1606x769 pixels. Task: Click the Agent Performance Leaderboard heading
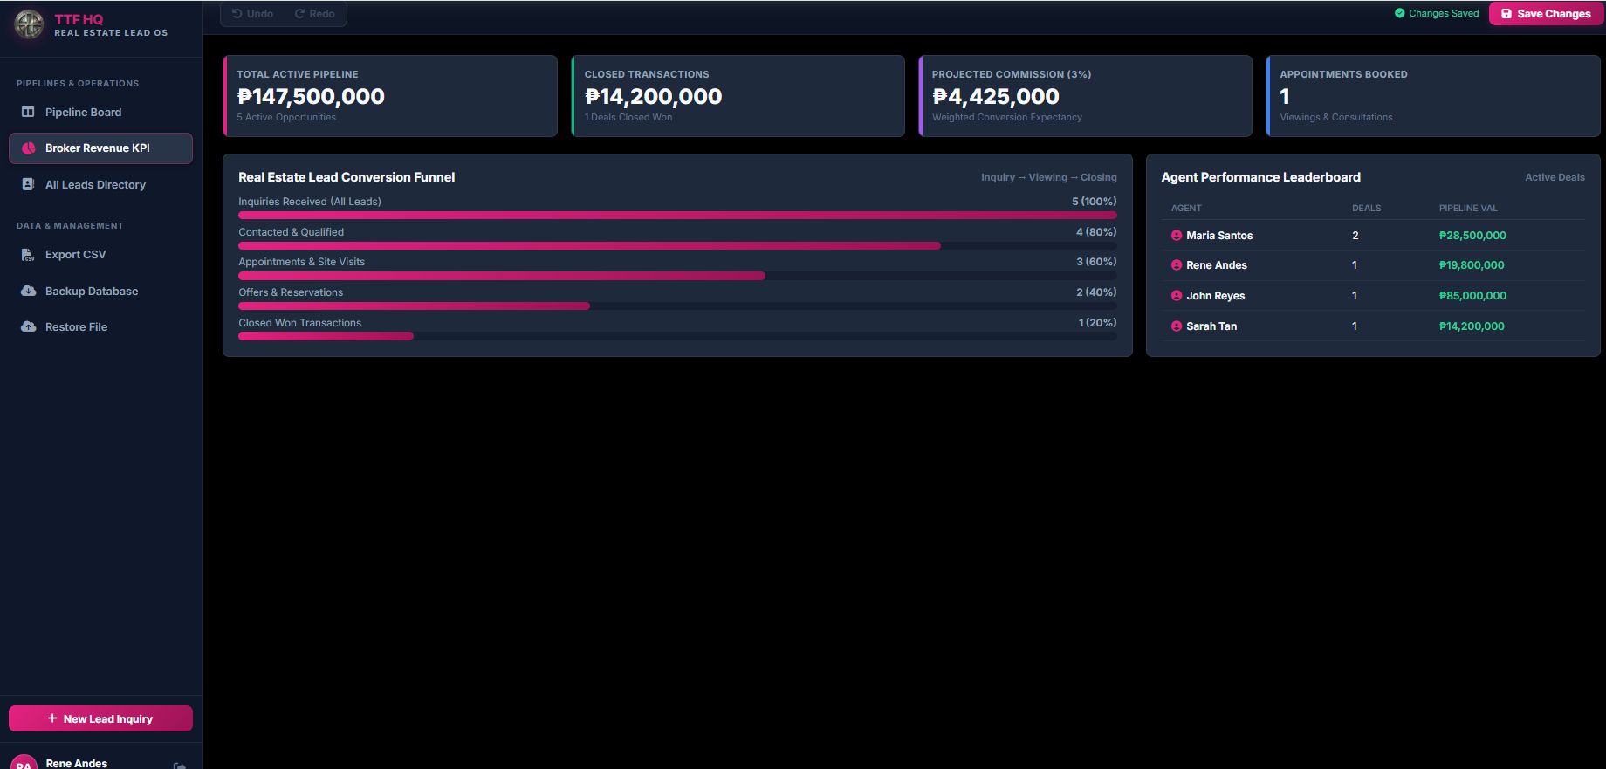1260,177
